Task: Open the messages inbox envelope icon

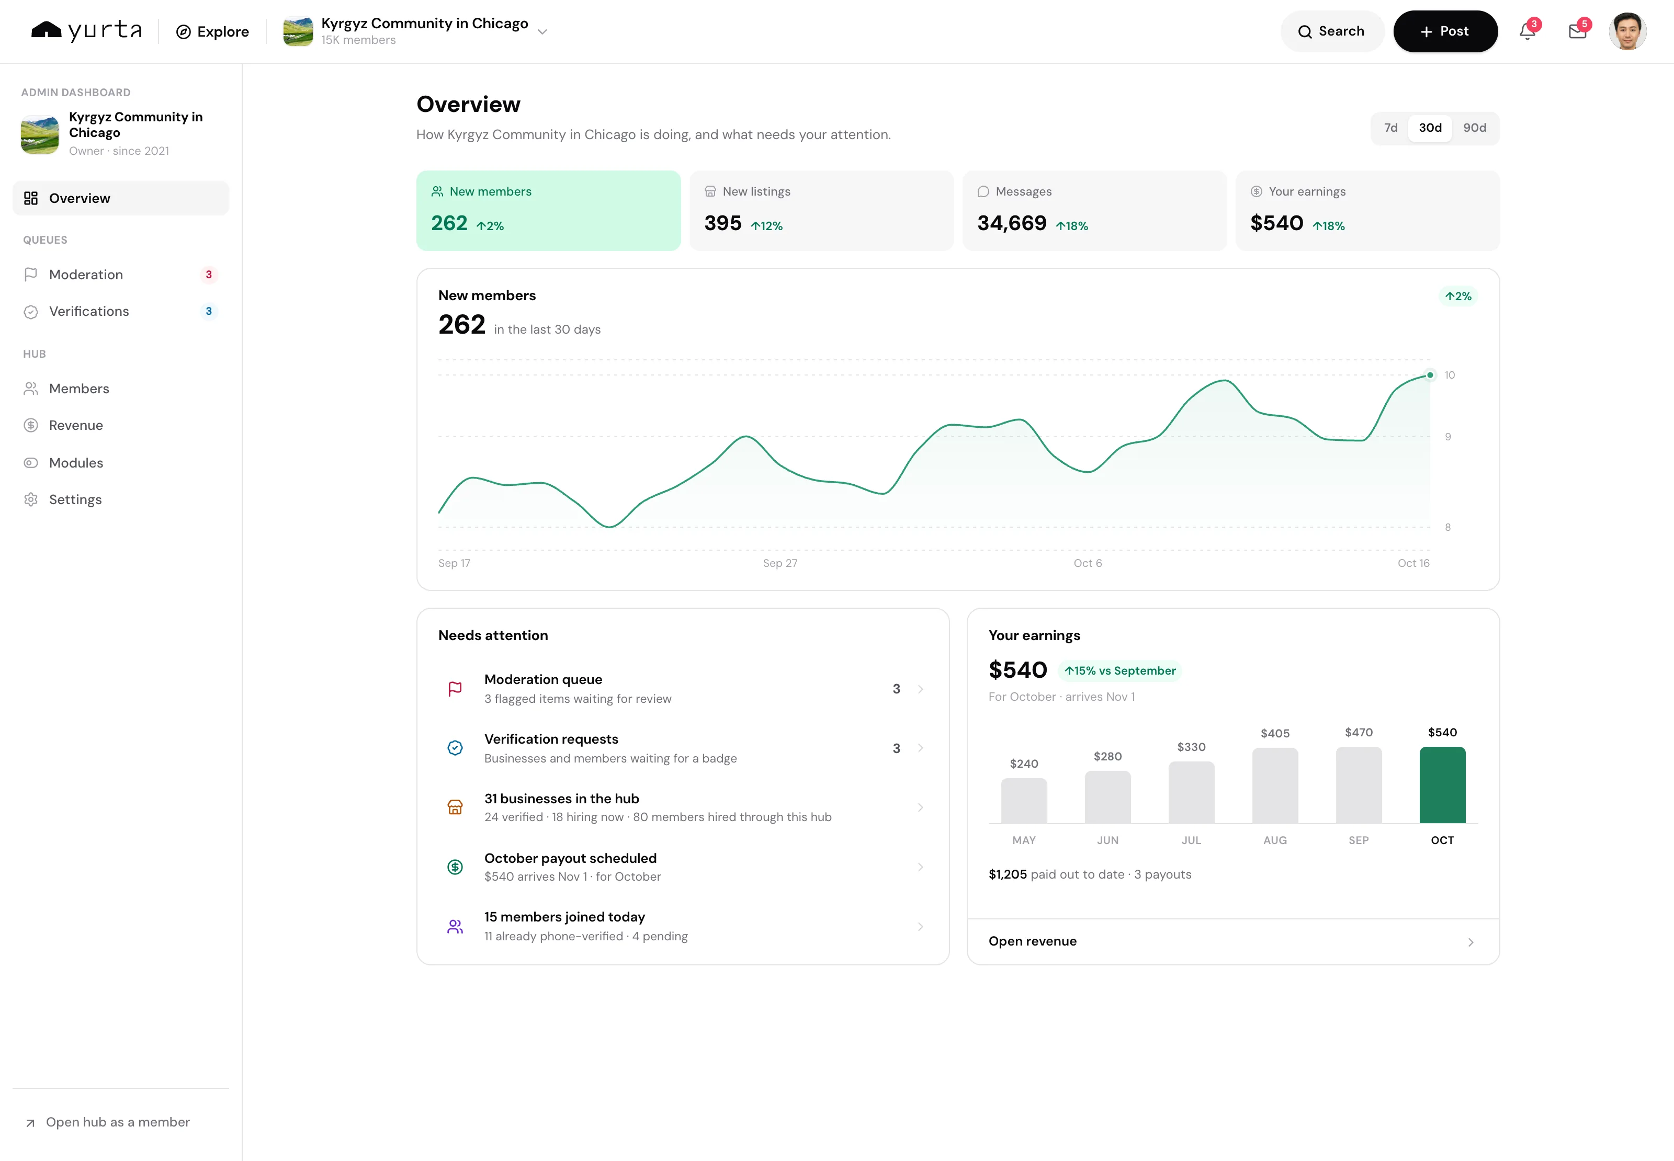Action: (x=1577, y=31)
